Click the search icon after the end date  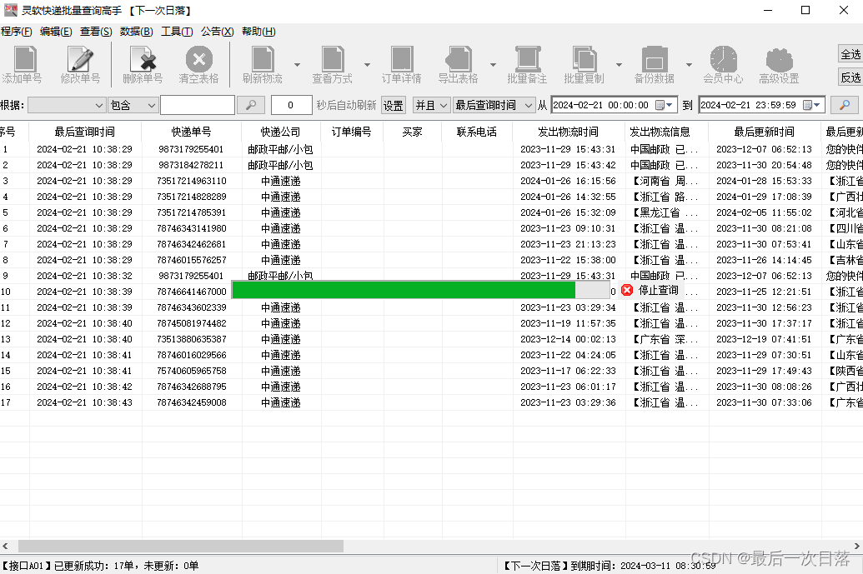845,105
